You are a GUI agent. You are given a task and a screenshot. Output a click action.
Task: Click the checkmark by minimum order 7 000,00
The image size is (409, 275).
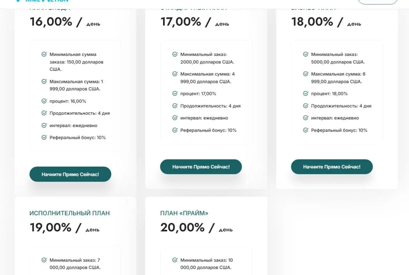(44, 260)
